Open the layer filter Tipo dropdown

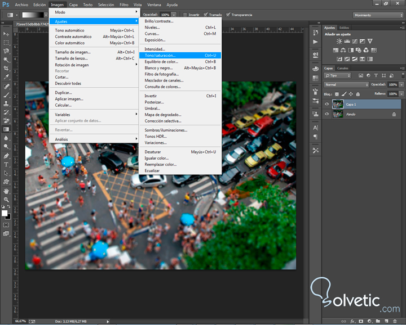click(337, 75)
